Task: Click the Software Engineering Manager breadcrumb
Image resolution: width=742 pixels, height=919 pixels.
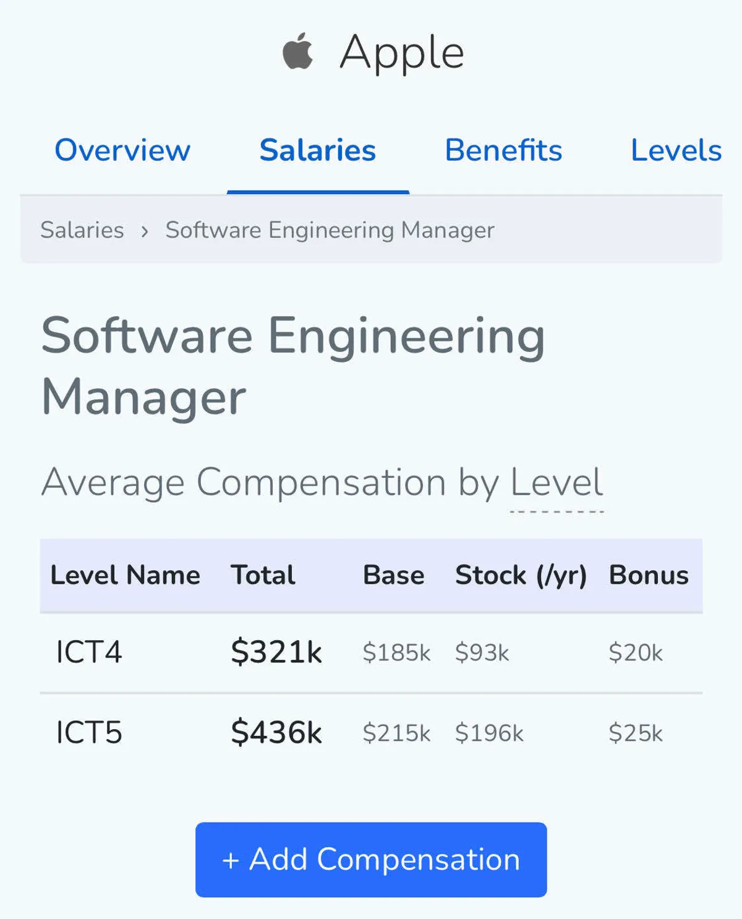Action: [x=330, y=230]
